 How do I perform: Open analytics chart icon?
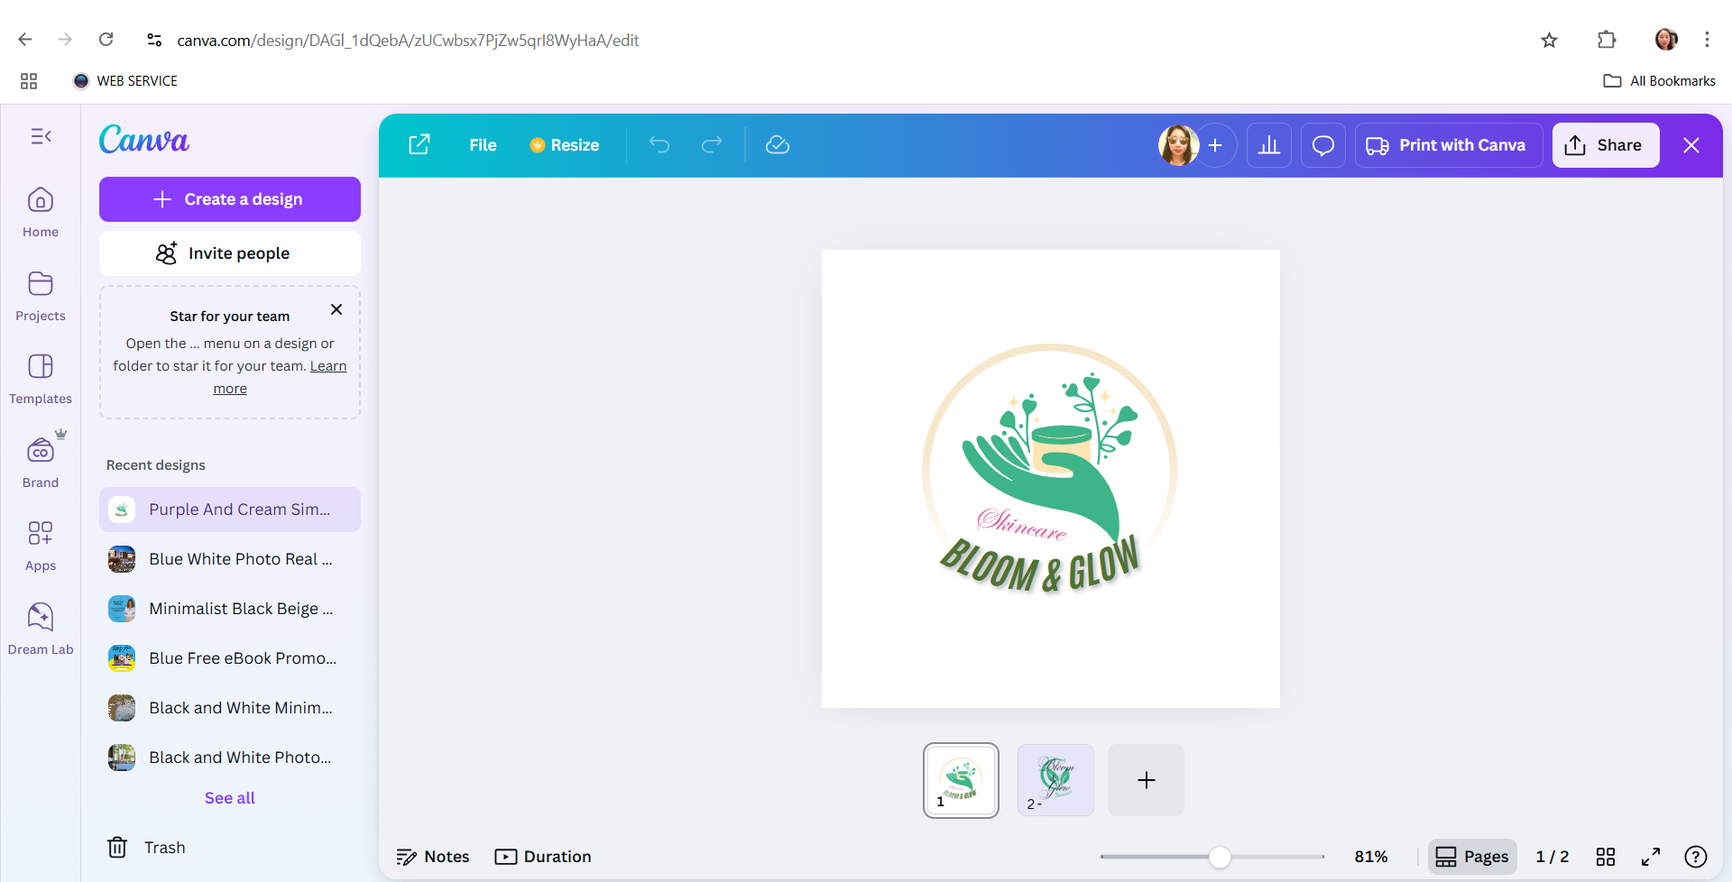point(1269,145)
